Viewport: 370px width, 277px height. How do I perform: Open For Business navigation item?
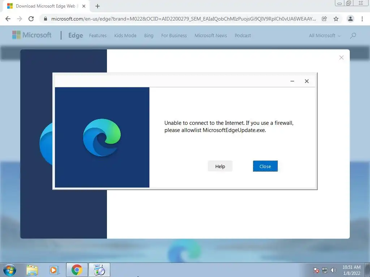[x=174, y=36]
